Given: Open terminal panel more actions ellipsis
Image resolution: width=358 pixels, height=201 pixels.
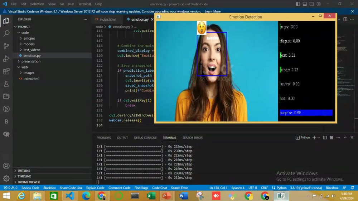Looking at the screenshot, I should click(338, 137).
